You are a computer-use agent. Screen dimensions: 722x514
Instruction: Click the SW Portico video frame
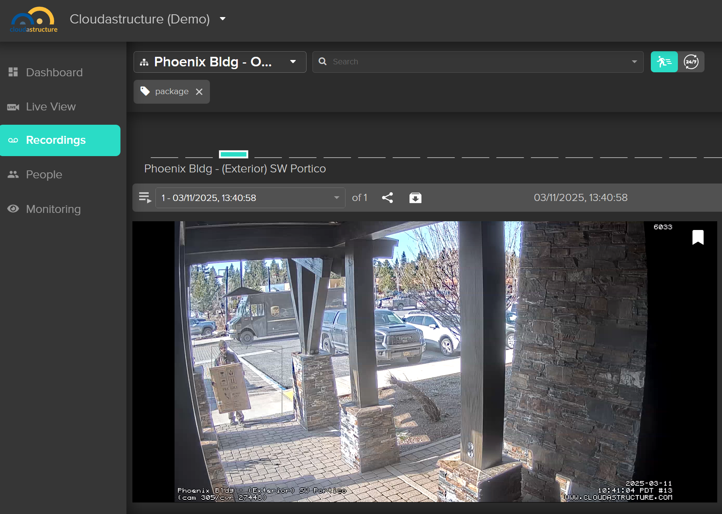(x=425, y=362)
